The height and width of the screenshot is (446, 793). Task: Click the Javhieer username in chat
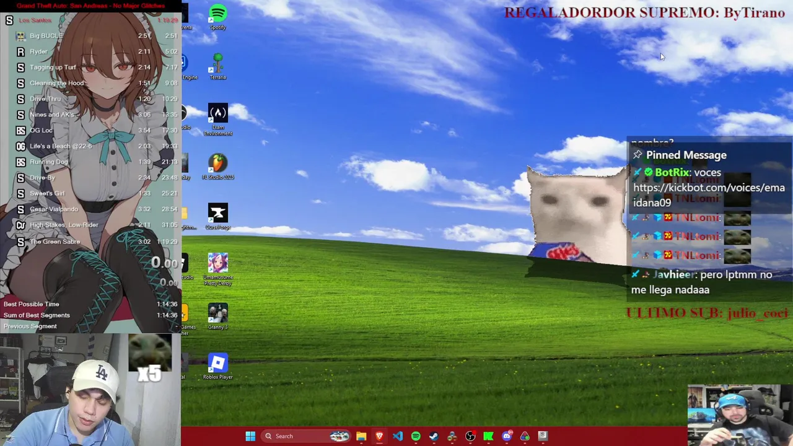[x=674, y=274]
